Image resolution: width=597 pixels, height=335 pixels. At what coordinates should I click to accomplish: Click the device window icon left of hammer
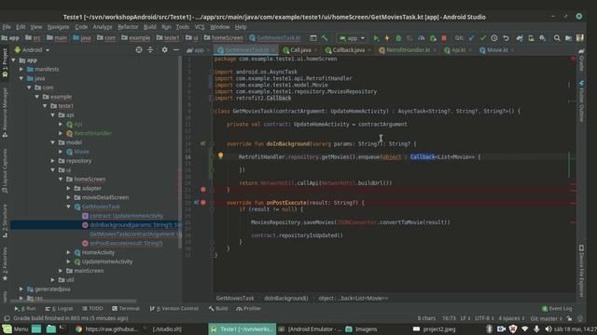[313, 38]
